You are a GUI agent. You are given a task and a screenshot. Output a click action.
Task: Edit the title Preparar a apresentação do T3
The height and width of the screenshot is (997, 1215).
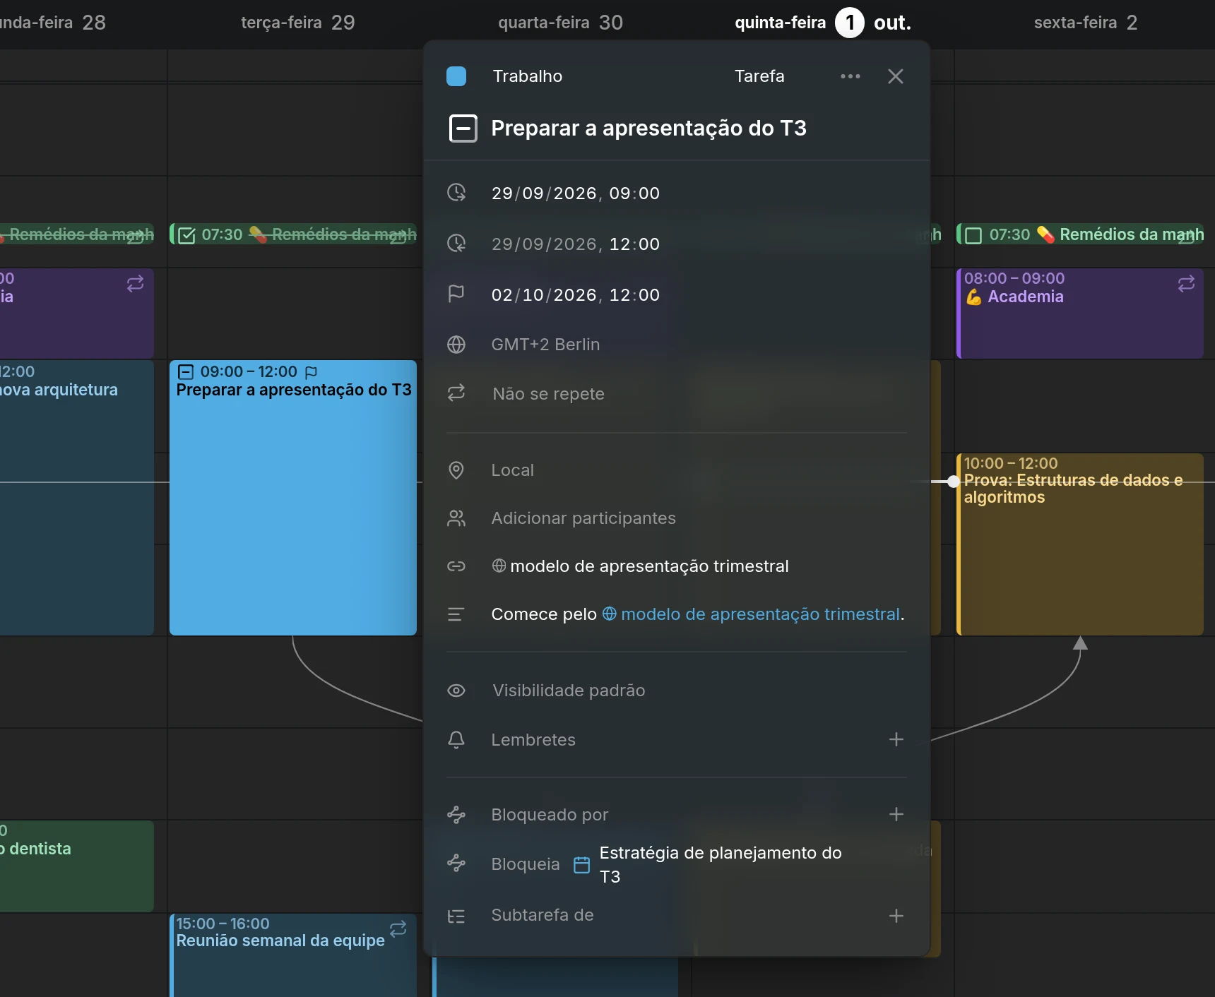[x=648, y=129]
